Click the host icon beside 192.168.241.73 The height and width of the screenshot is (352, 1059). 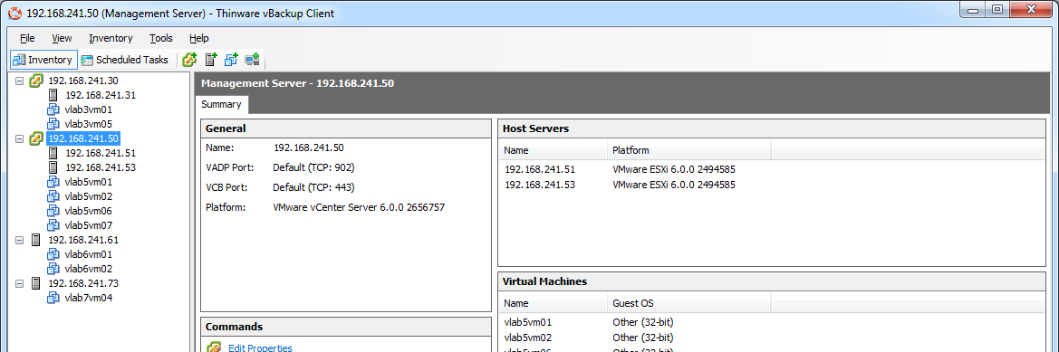click(x=36, y=283)
